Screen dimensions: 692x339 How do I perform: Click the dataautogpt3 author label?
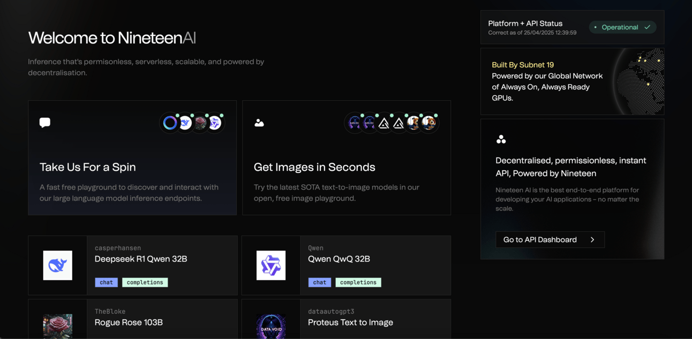(x=331, y=311)
